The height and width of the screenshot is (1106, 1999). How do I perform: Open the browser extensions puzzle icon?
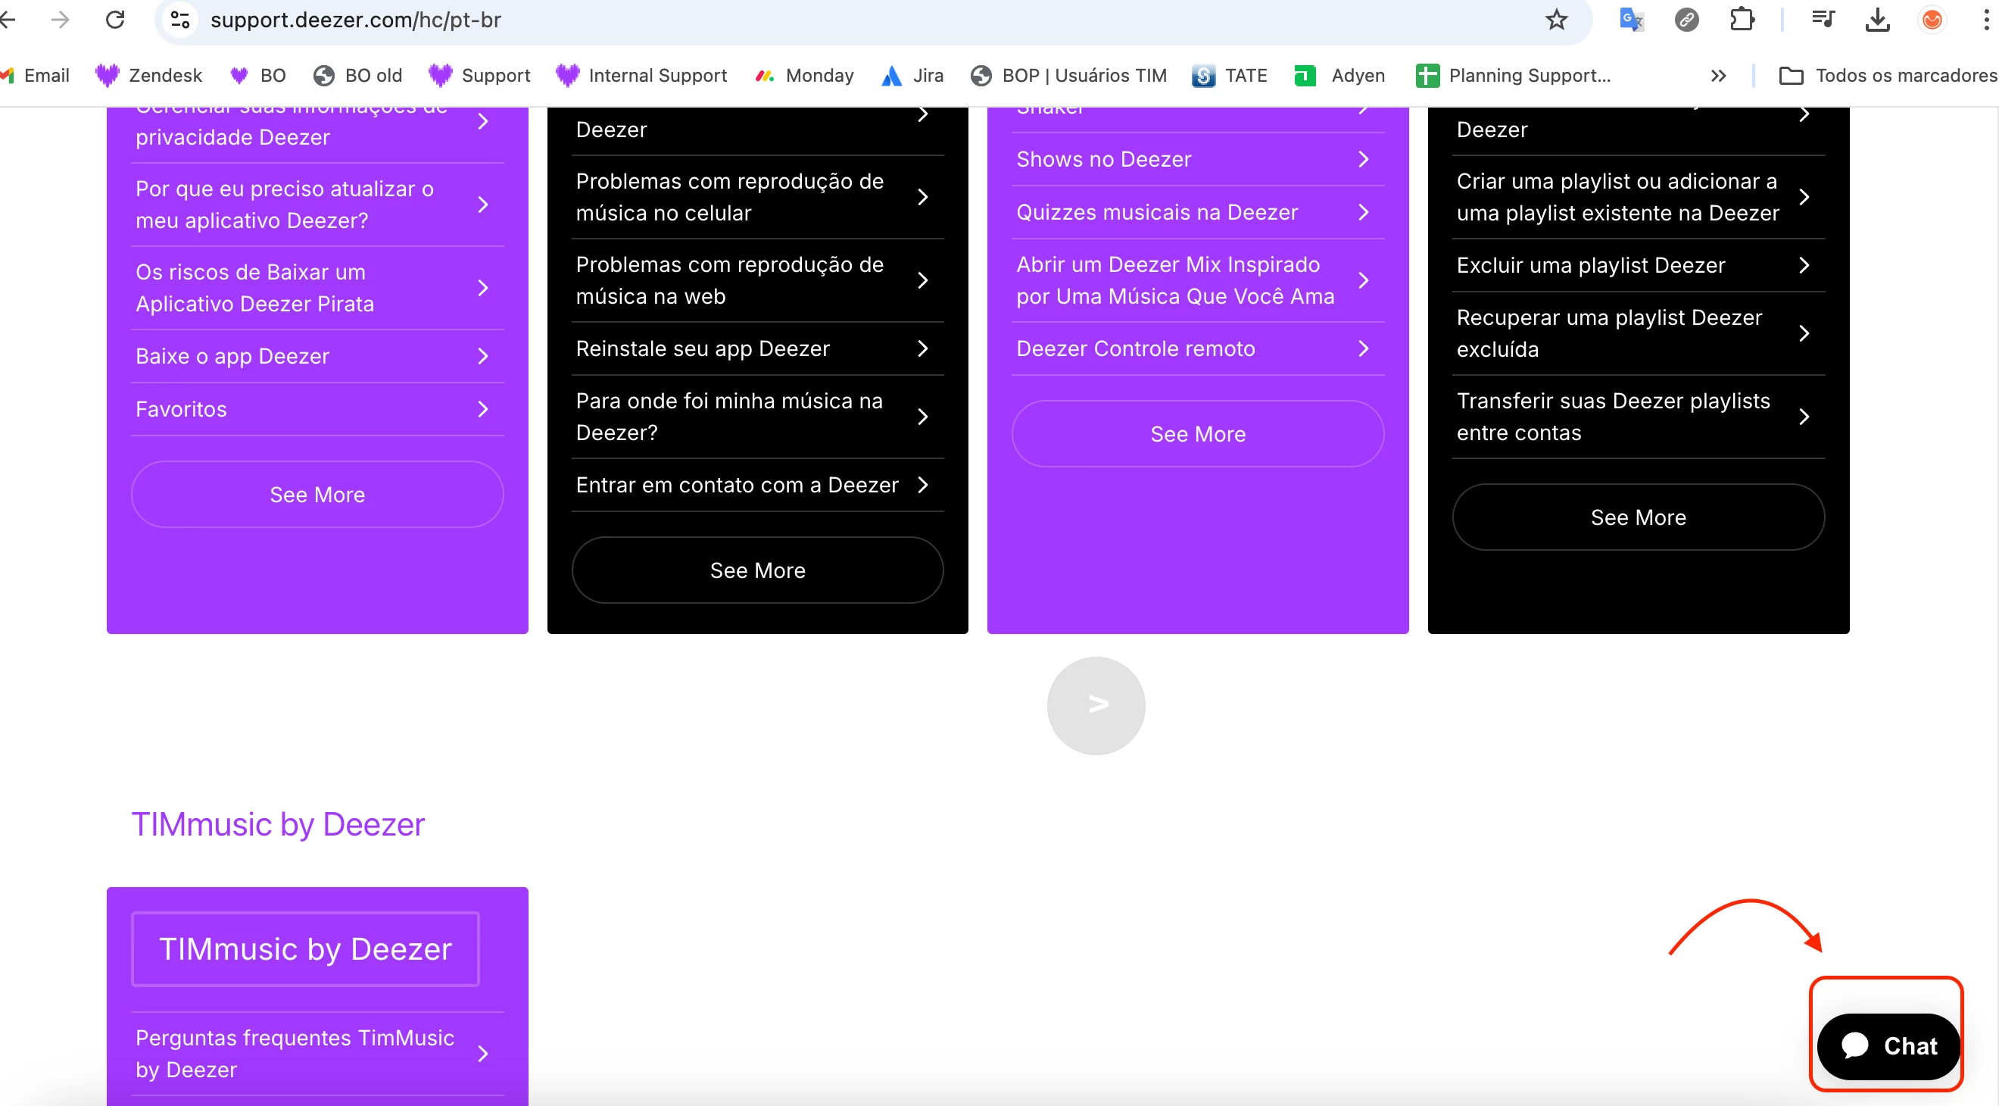pyautogui.click(x=1742, y=20)
